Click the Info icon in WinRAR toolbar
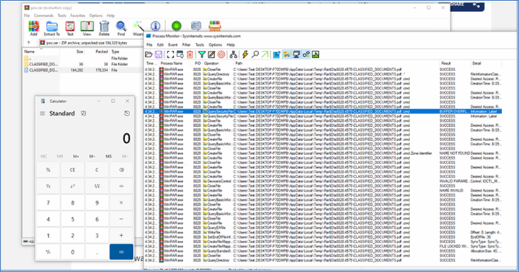 (x=156, y=25)
